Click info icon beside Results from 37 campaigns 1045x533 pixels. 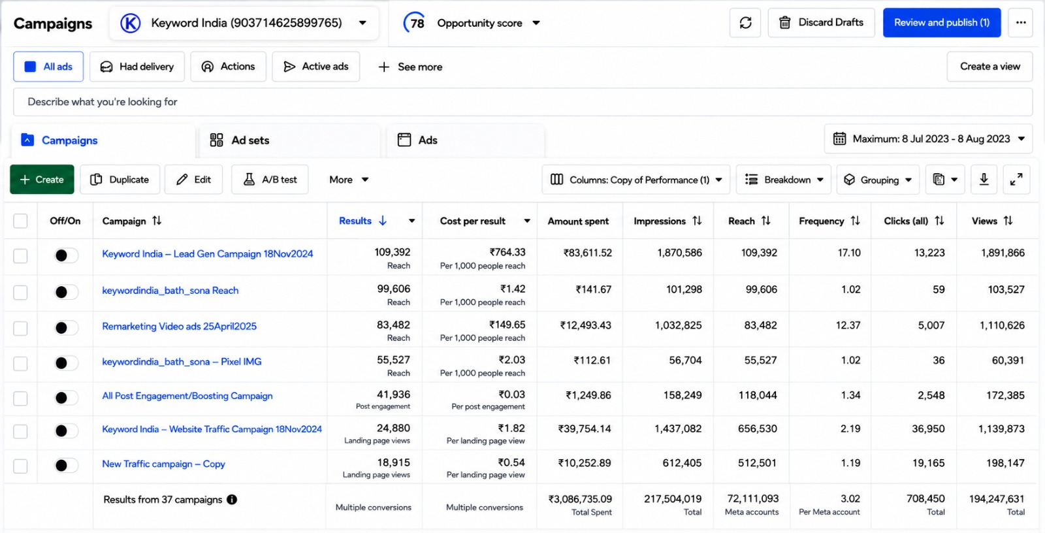pyautogui.click(x=232, y=500)
